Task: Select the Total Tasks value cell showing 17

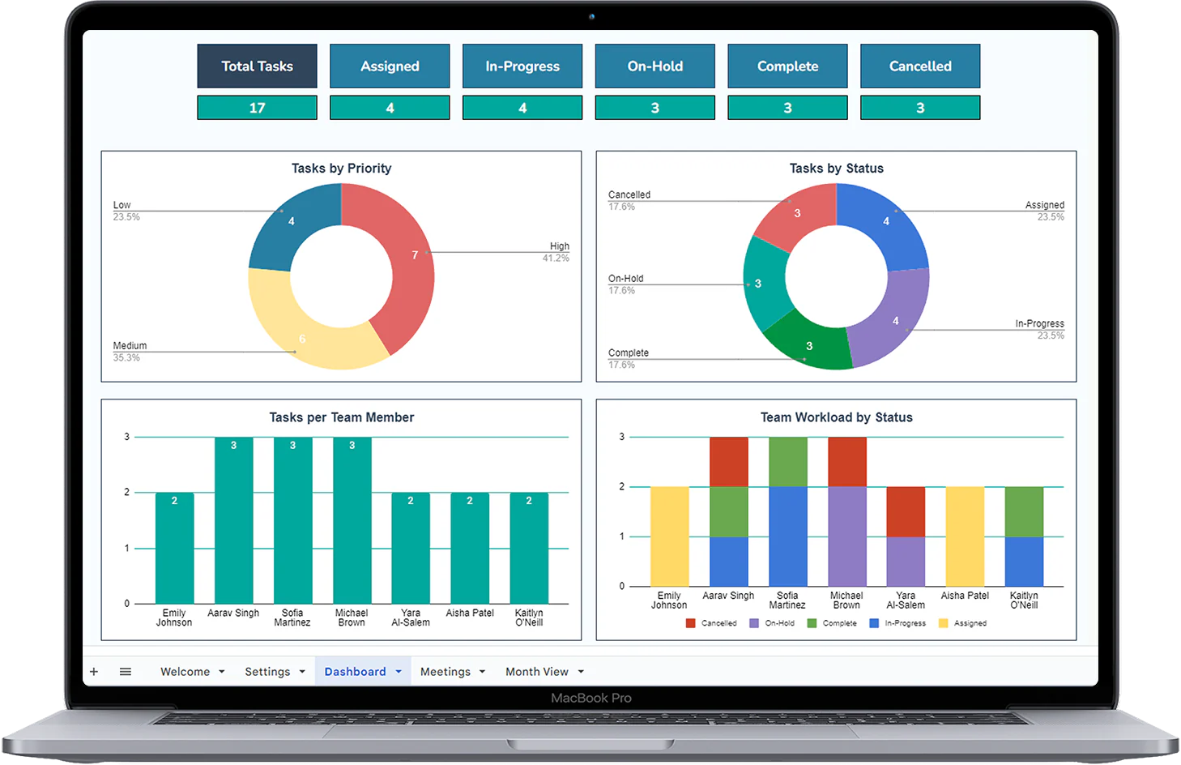Action: [x=257, y=108]
